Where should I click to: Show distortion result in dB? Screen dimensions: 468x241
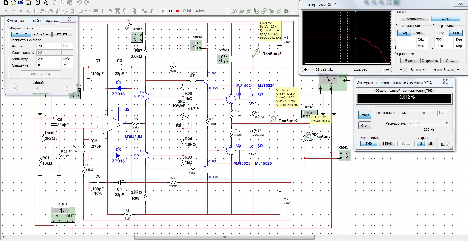(x=430, y=143)
